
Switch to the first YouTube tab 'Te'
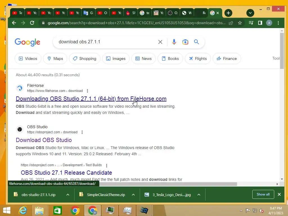click(17, 13)
